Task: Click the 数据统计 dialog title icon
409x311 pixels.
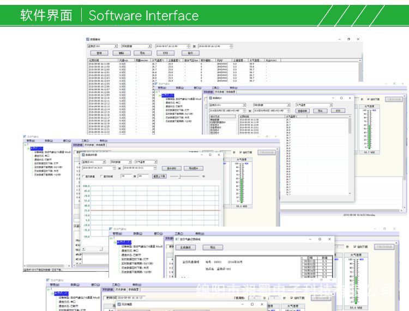Action: [210, 98]
